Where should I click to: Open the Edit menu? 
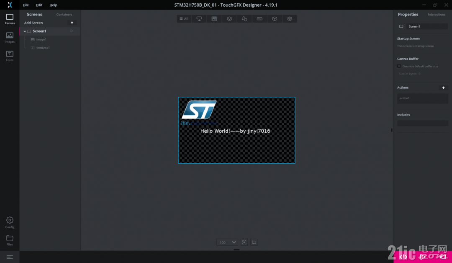pyautogui.click(x=39, y=5)
